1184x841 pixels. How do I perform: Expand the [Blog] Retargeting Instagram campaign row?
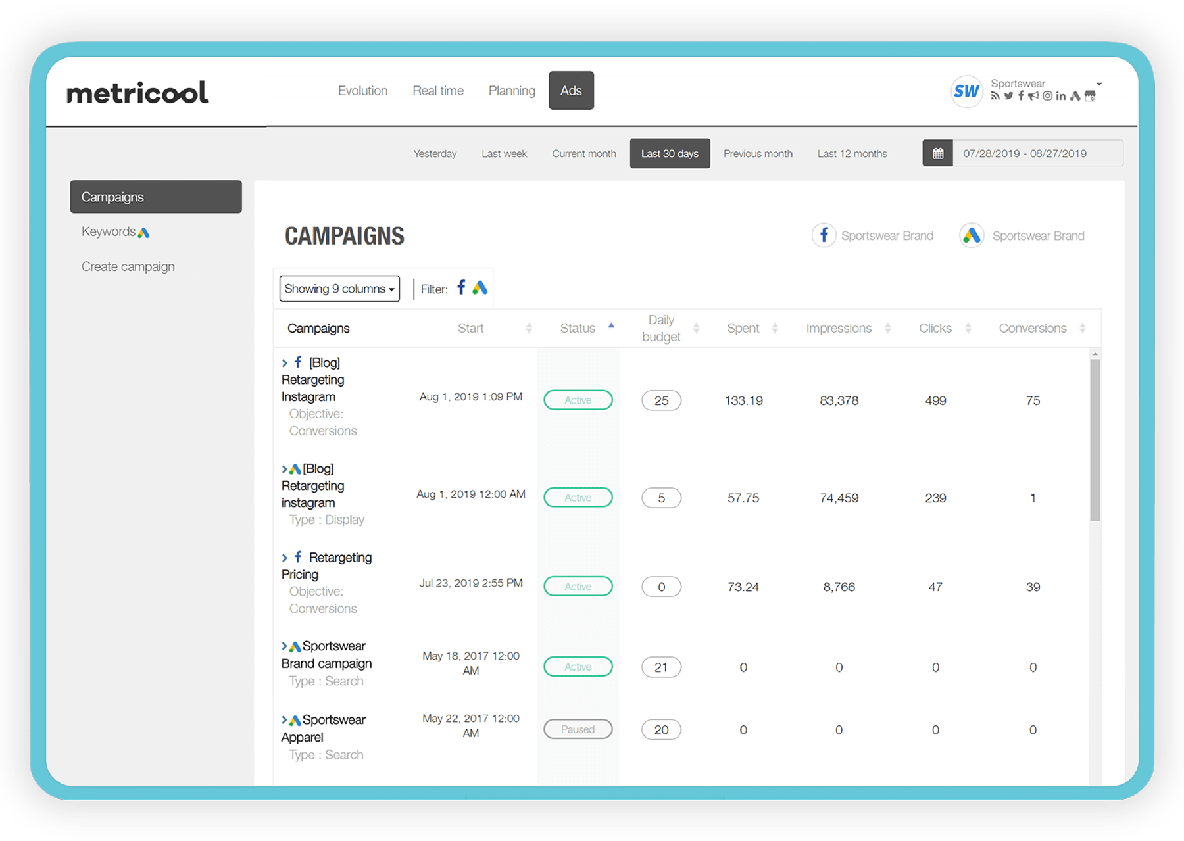tap(284, 362)
